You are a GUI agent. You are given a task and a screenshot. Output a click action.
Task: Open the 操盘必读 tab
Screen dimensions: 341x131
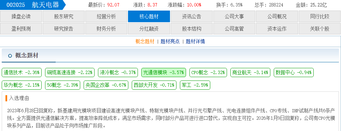click(21, 16)
